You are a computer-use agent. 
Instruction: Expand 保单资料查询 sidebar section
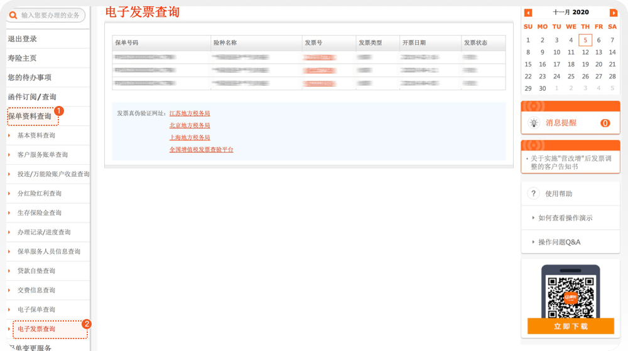point(30,116)
